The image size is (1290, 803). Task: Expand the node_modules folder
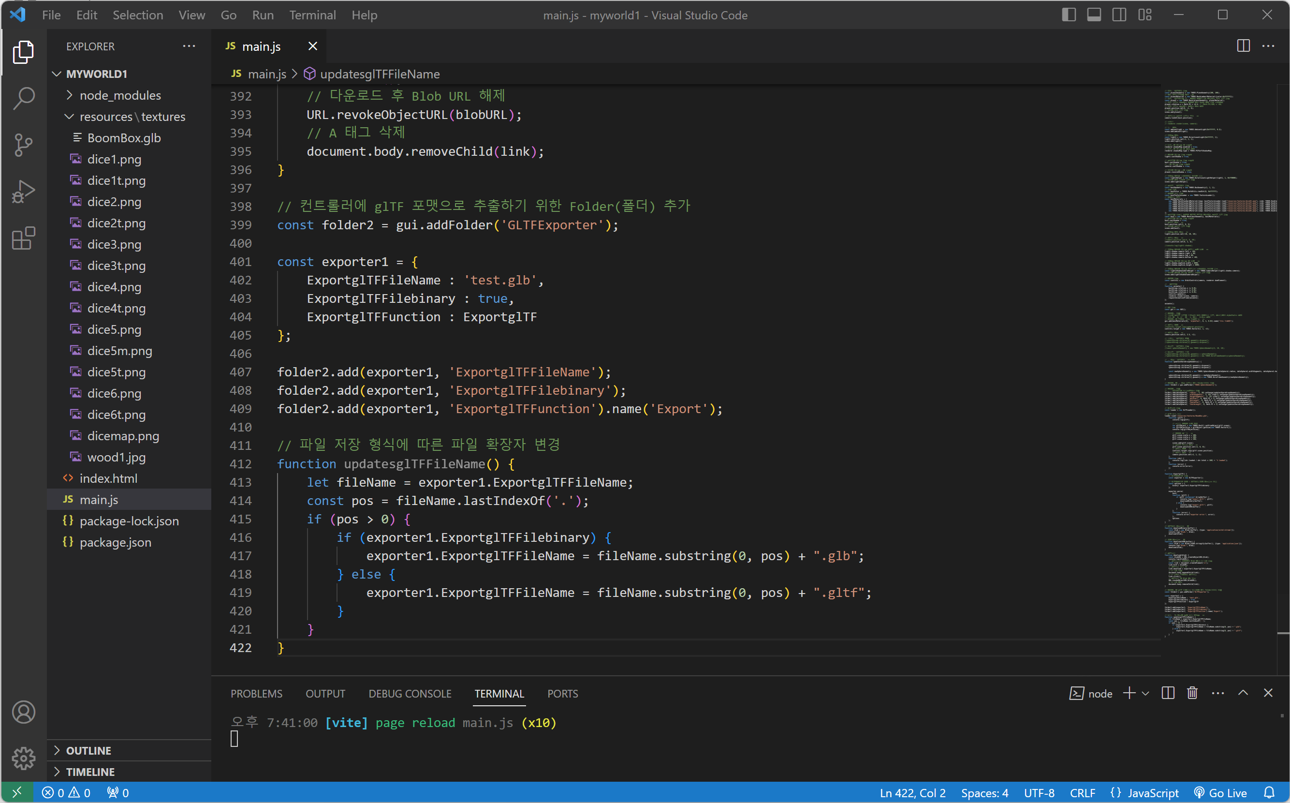[x=120, y=95]
